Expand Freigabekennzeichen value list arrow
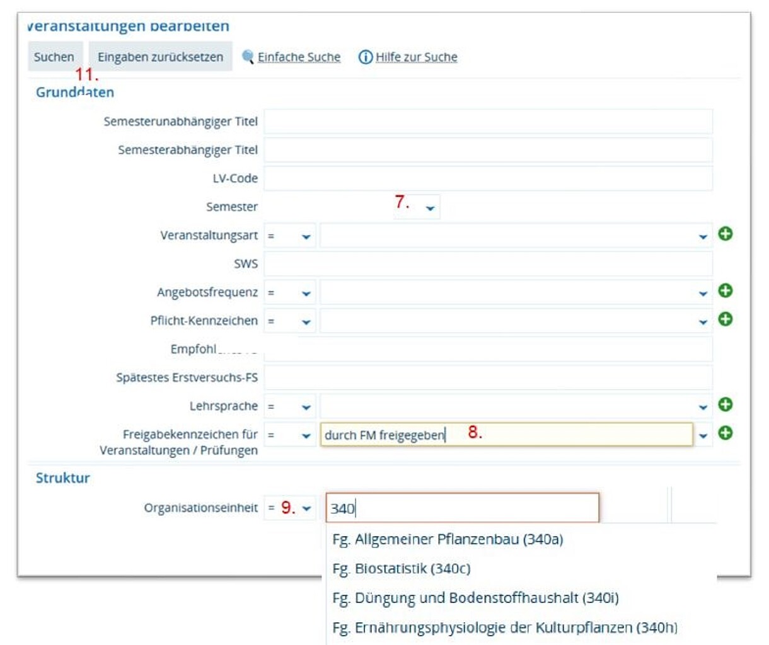Screen dimensions: 769x645 [x=703, y=435]
